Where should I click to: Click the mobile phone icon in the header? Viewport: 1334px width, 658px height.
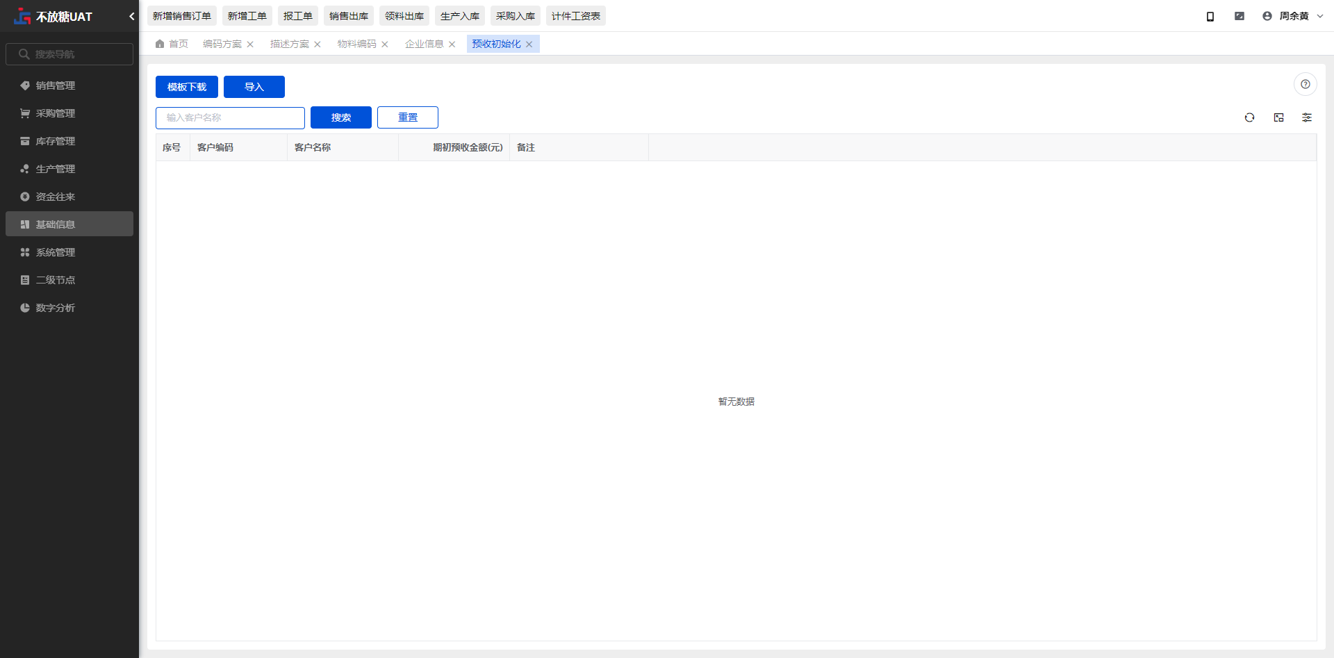point(1210,16)
